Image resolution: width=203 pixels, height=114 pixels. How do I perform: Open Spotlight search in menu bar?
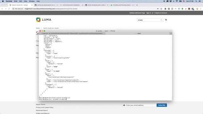click(x=196, y=1)
